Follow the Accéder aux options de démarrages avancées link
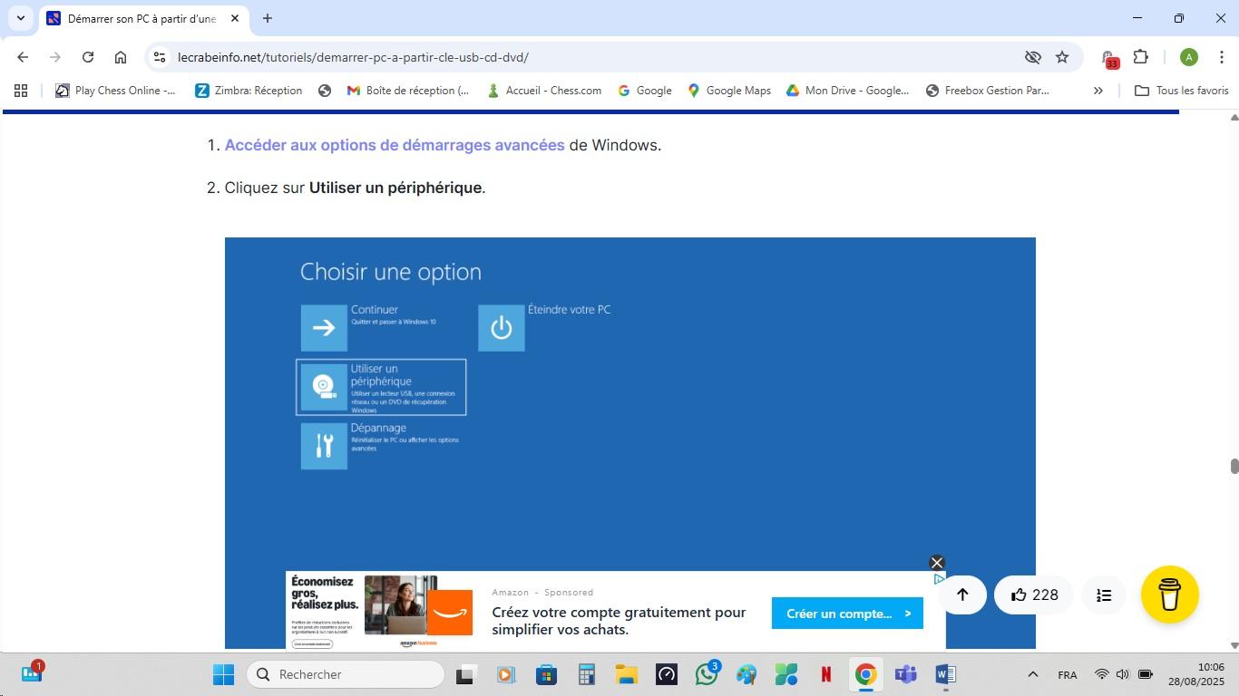 (x=395, y=145)
